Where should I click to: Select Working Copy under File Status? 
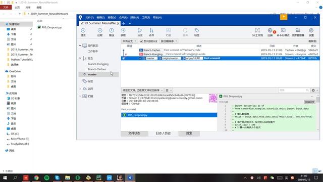(x=93, y=51)
